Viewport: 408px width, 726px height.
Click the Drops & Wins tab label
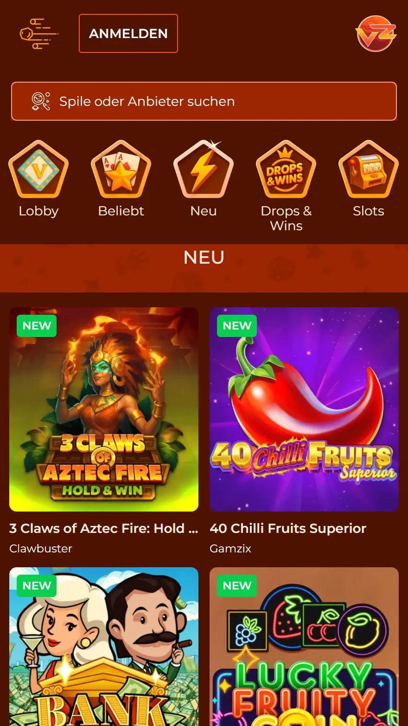286,218
